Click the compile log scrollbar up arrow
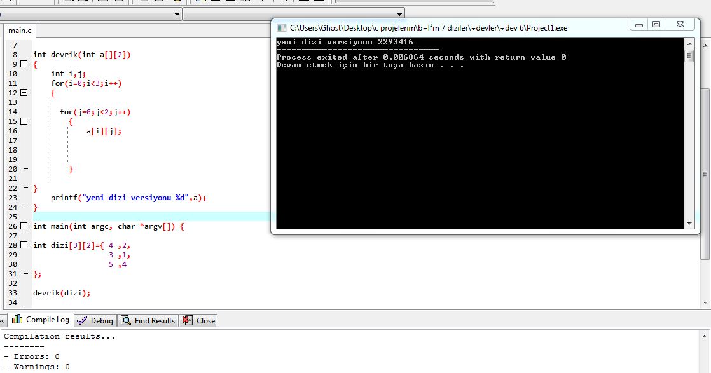Screen dimensions: 711x373 [x=704, y=336]
